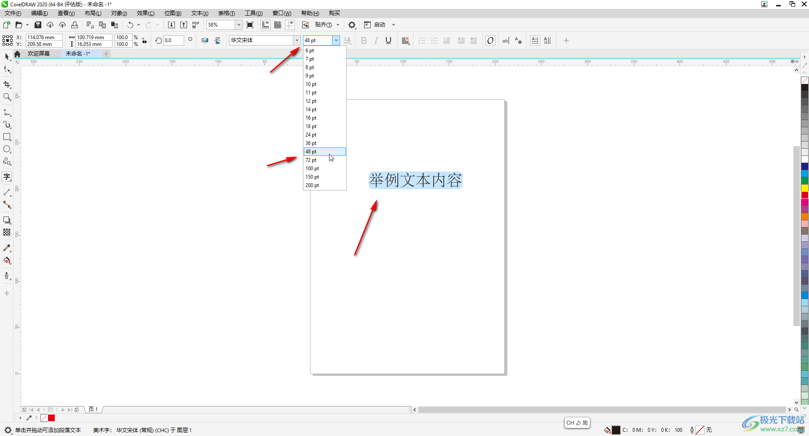Open Options gear icon in toolbar
The image size is (809, 436).
(x=352, y=25)
